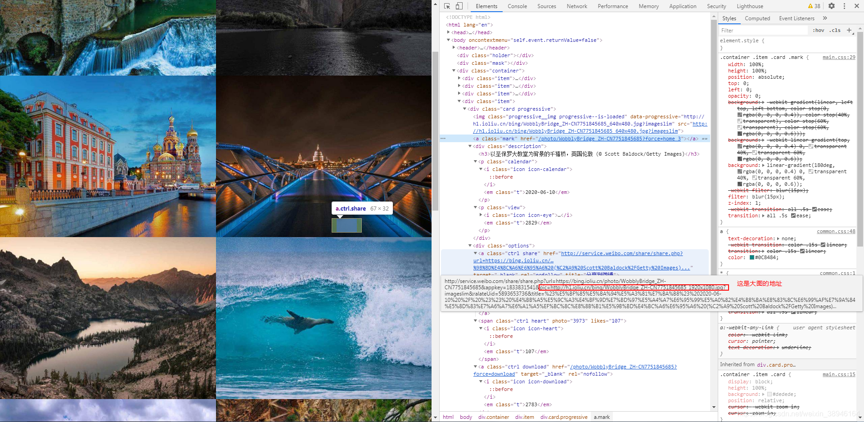
Task: Add new style rule plus icon
Action: click(x=849, y=30)
